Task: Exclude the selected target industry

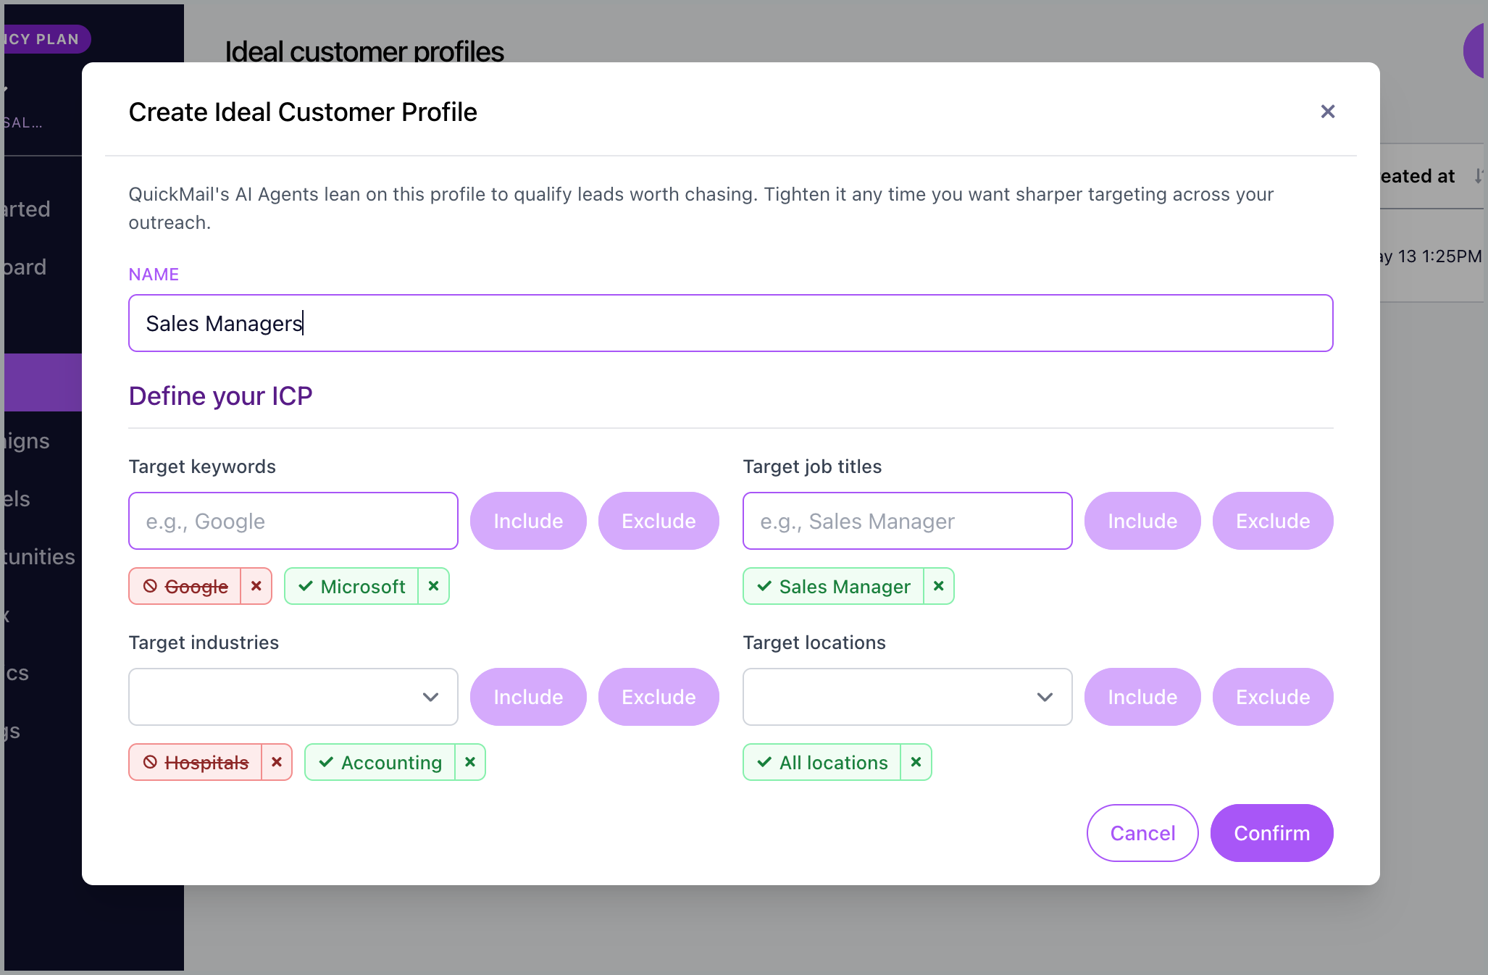Action: click(659, 697)
